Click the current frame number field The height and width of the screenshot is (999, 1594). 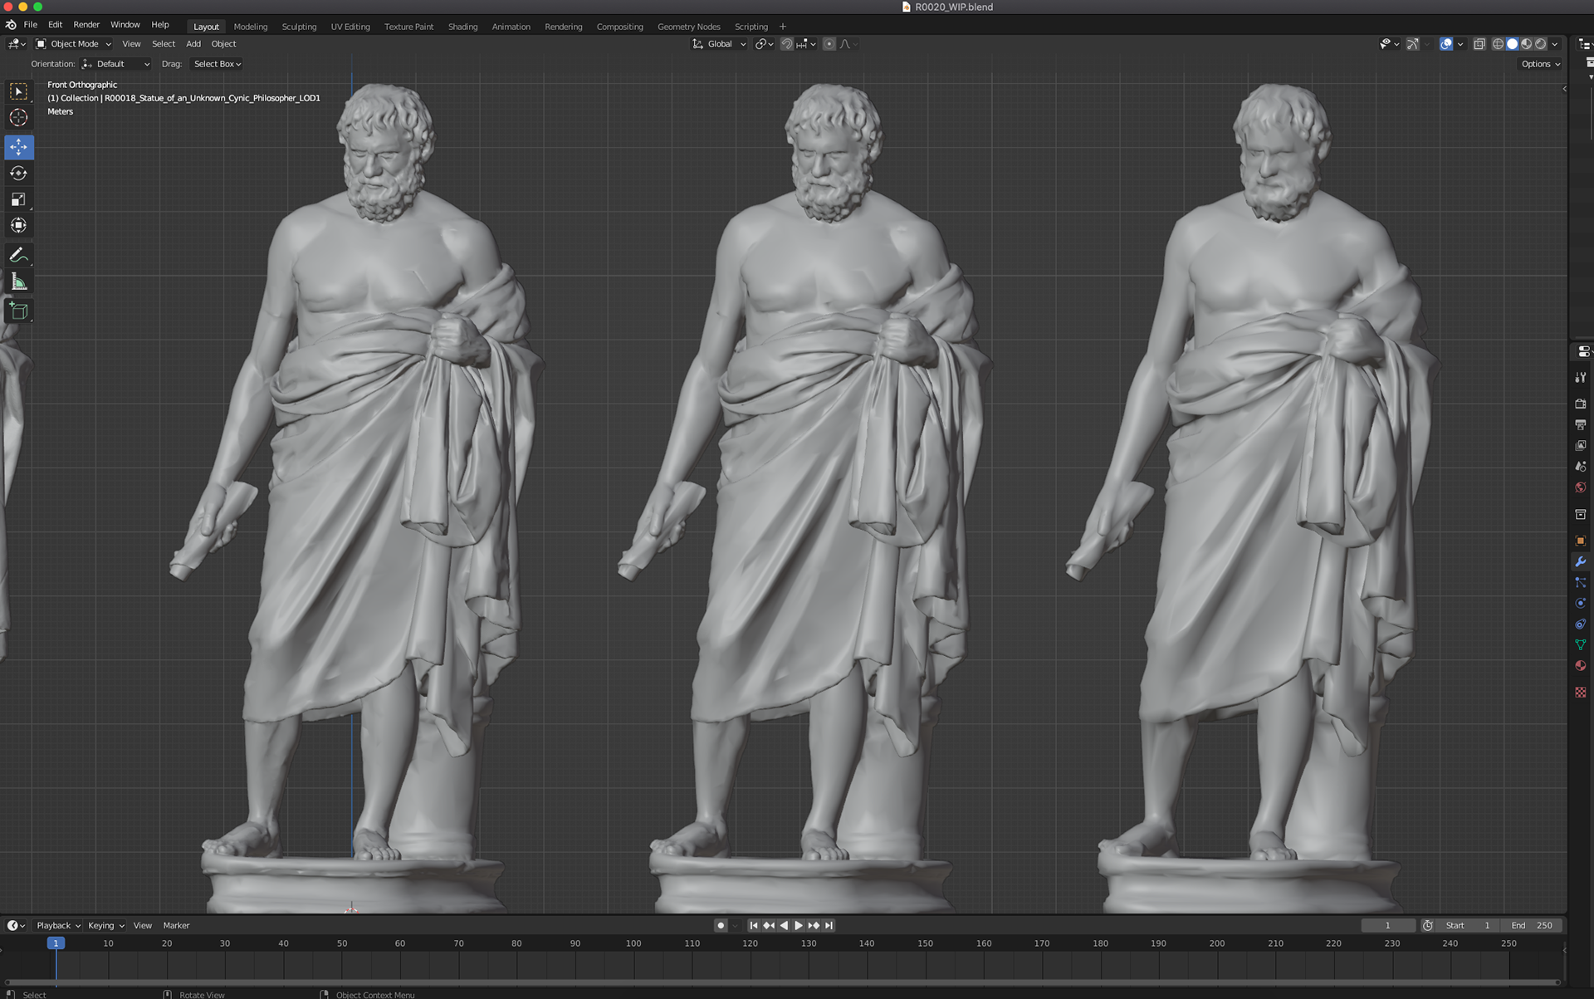1388,925
